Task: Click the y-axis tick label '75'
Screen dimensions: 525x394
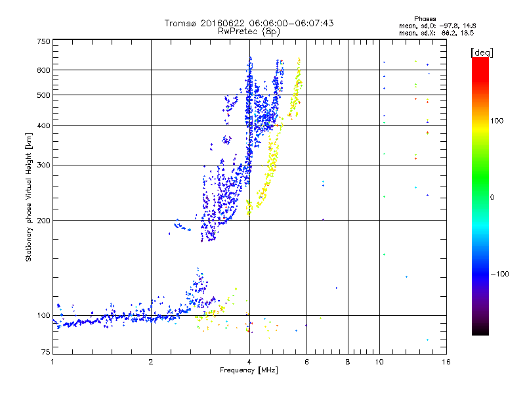Action: pyautogui.click(x=46, y=352)
